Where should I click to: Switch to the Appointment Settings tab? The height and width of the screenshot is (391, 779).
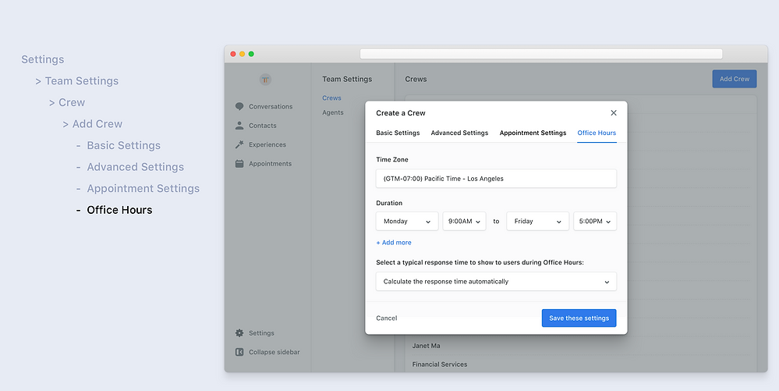[533, 133]
